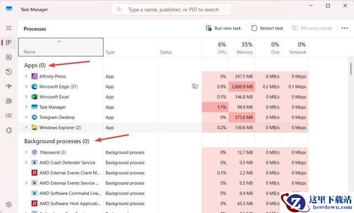Sort by the Name column header
The image size is (354, 213).
point(61,47)
